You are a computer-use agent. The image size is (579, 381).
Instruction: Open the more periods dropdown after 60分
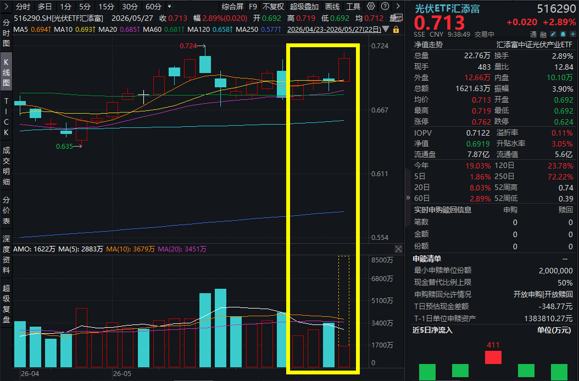170,6
